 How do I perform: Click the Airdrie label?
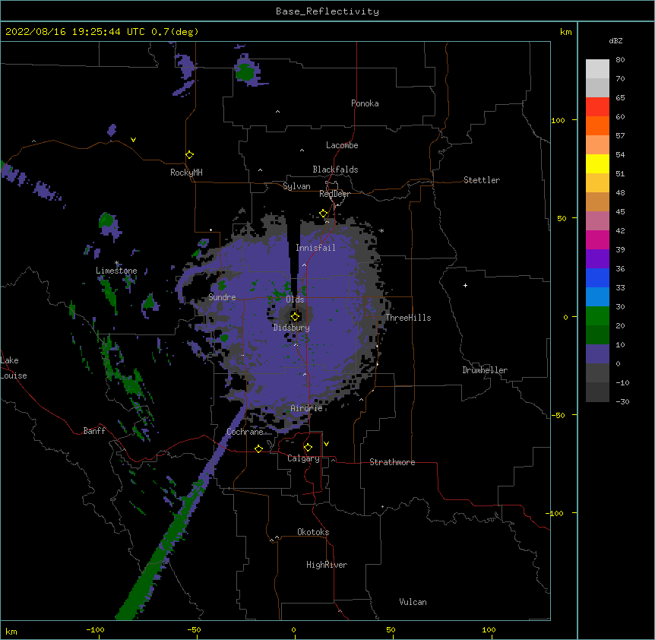click(306, 408)
